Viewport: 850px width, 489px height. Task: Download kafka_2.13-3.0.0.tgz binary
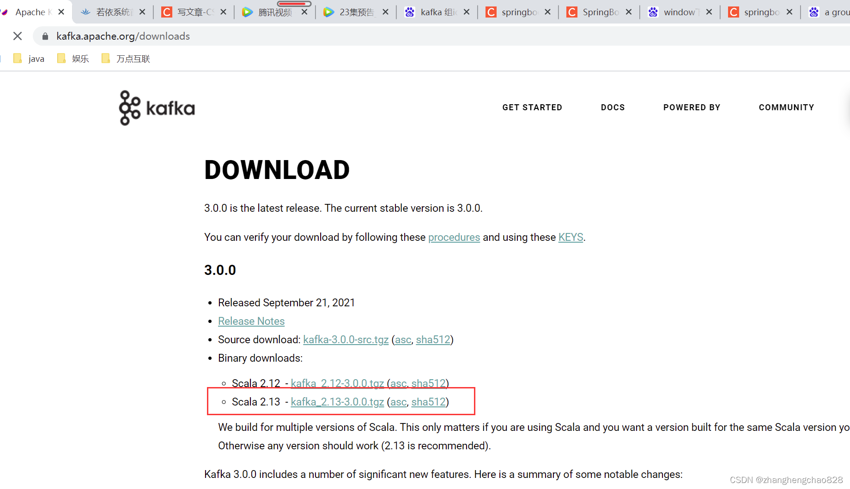click(337, 402)
